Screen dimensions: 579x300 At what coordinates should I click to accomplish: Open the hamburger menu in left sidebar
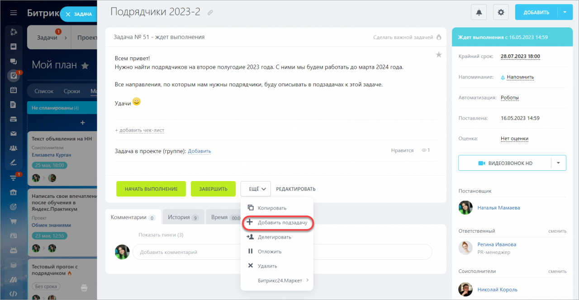click(14, 13)
